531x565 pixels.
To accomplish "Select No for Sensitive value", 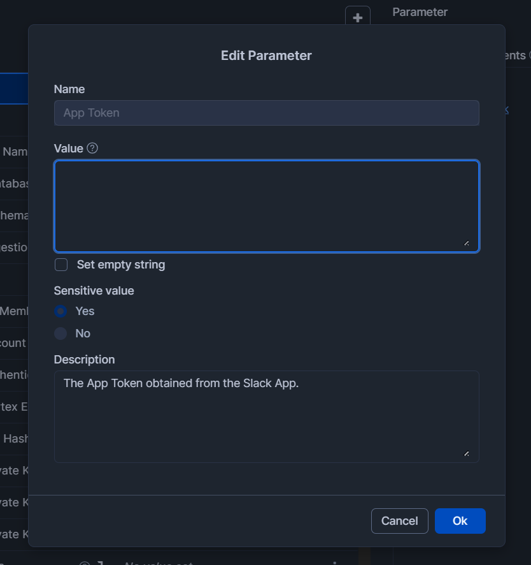I will pos(60,334).
